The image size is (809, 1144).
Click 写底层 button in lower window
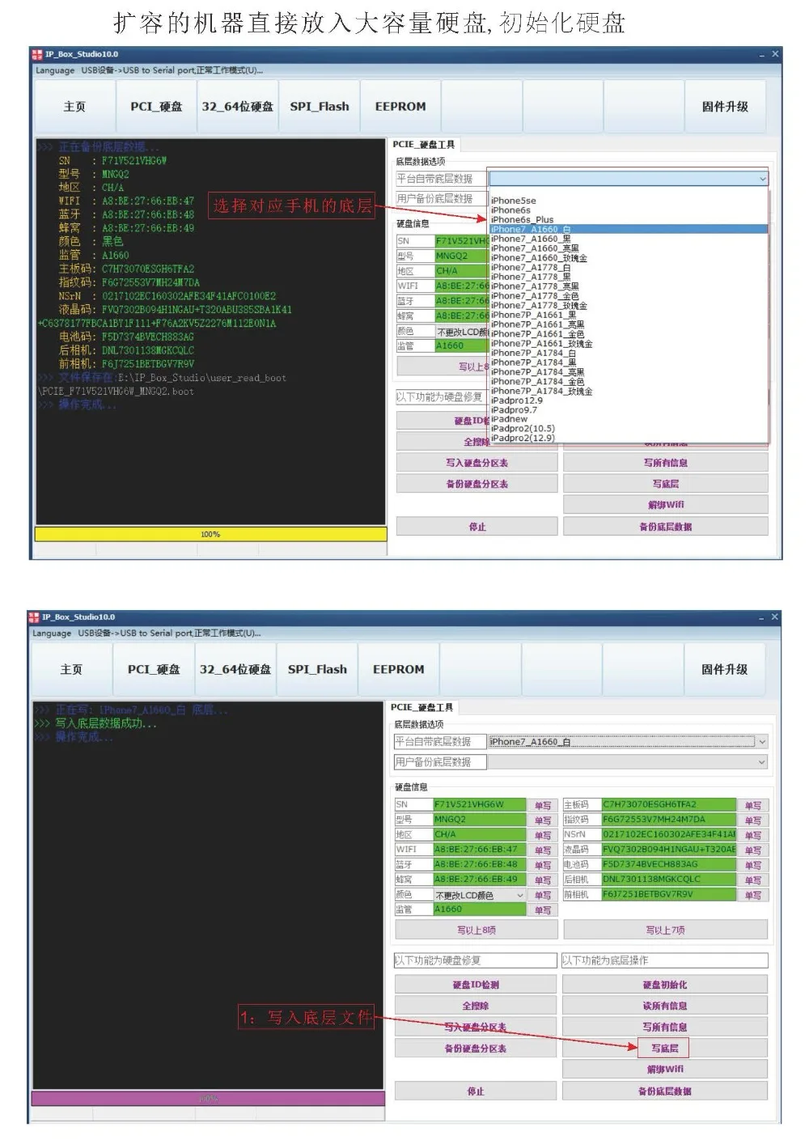665,1049
